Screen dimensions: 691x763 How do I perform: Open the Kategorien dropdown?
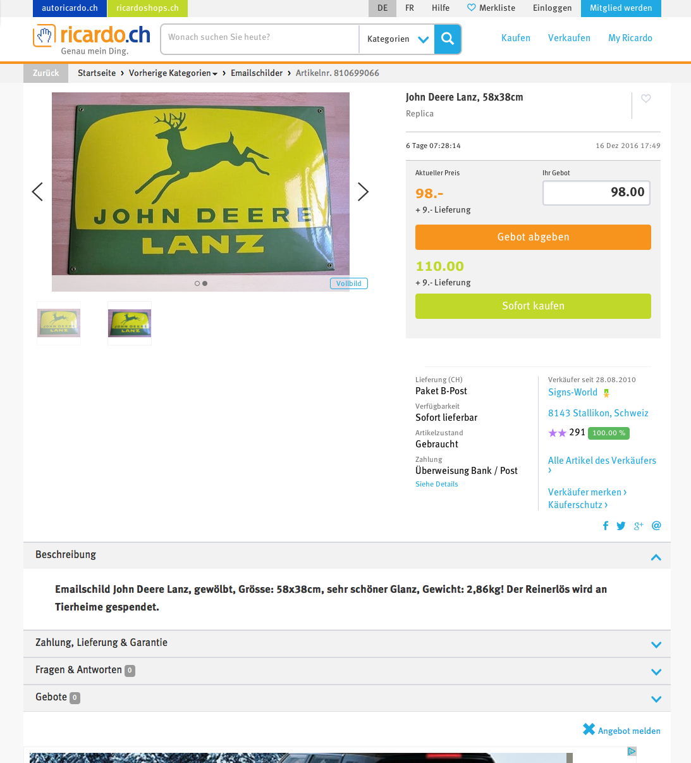[396, 39]
